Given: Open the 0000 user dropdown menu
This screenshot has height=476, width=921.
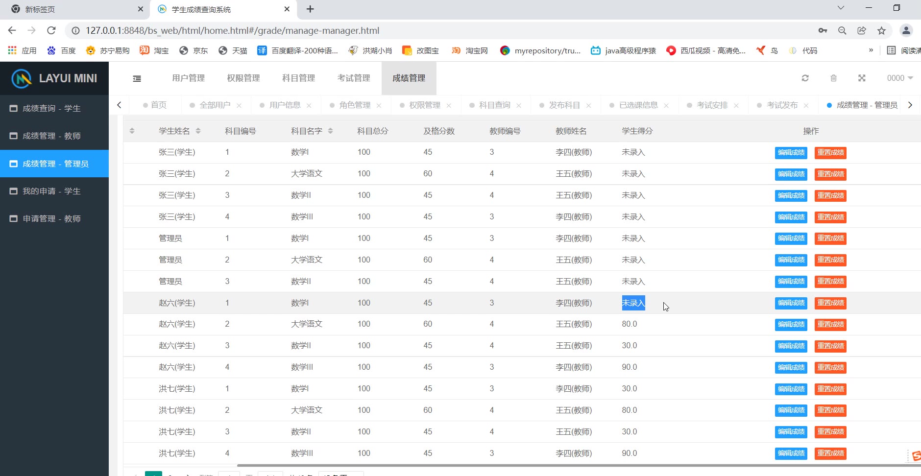Looking at the screenshot, I should pos(899,78).
